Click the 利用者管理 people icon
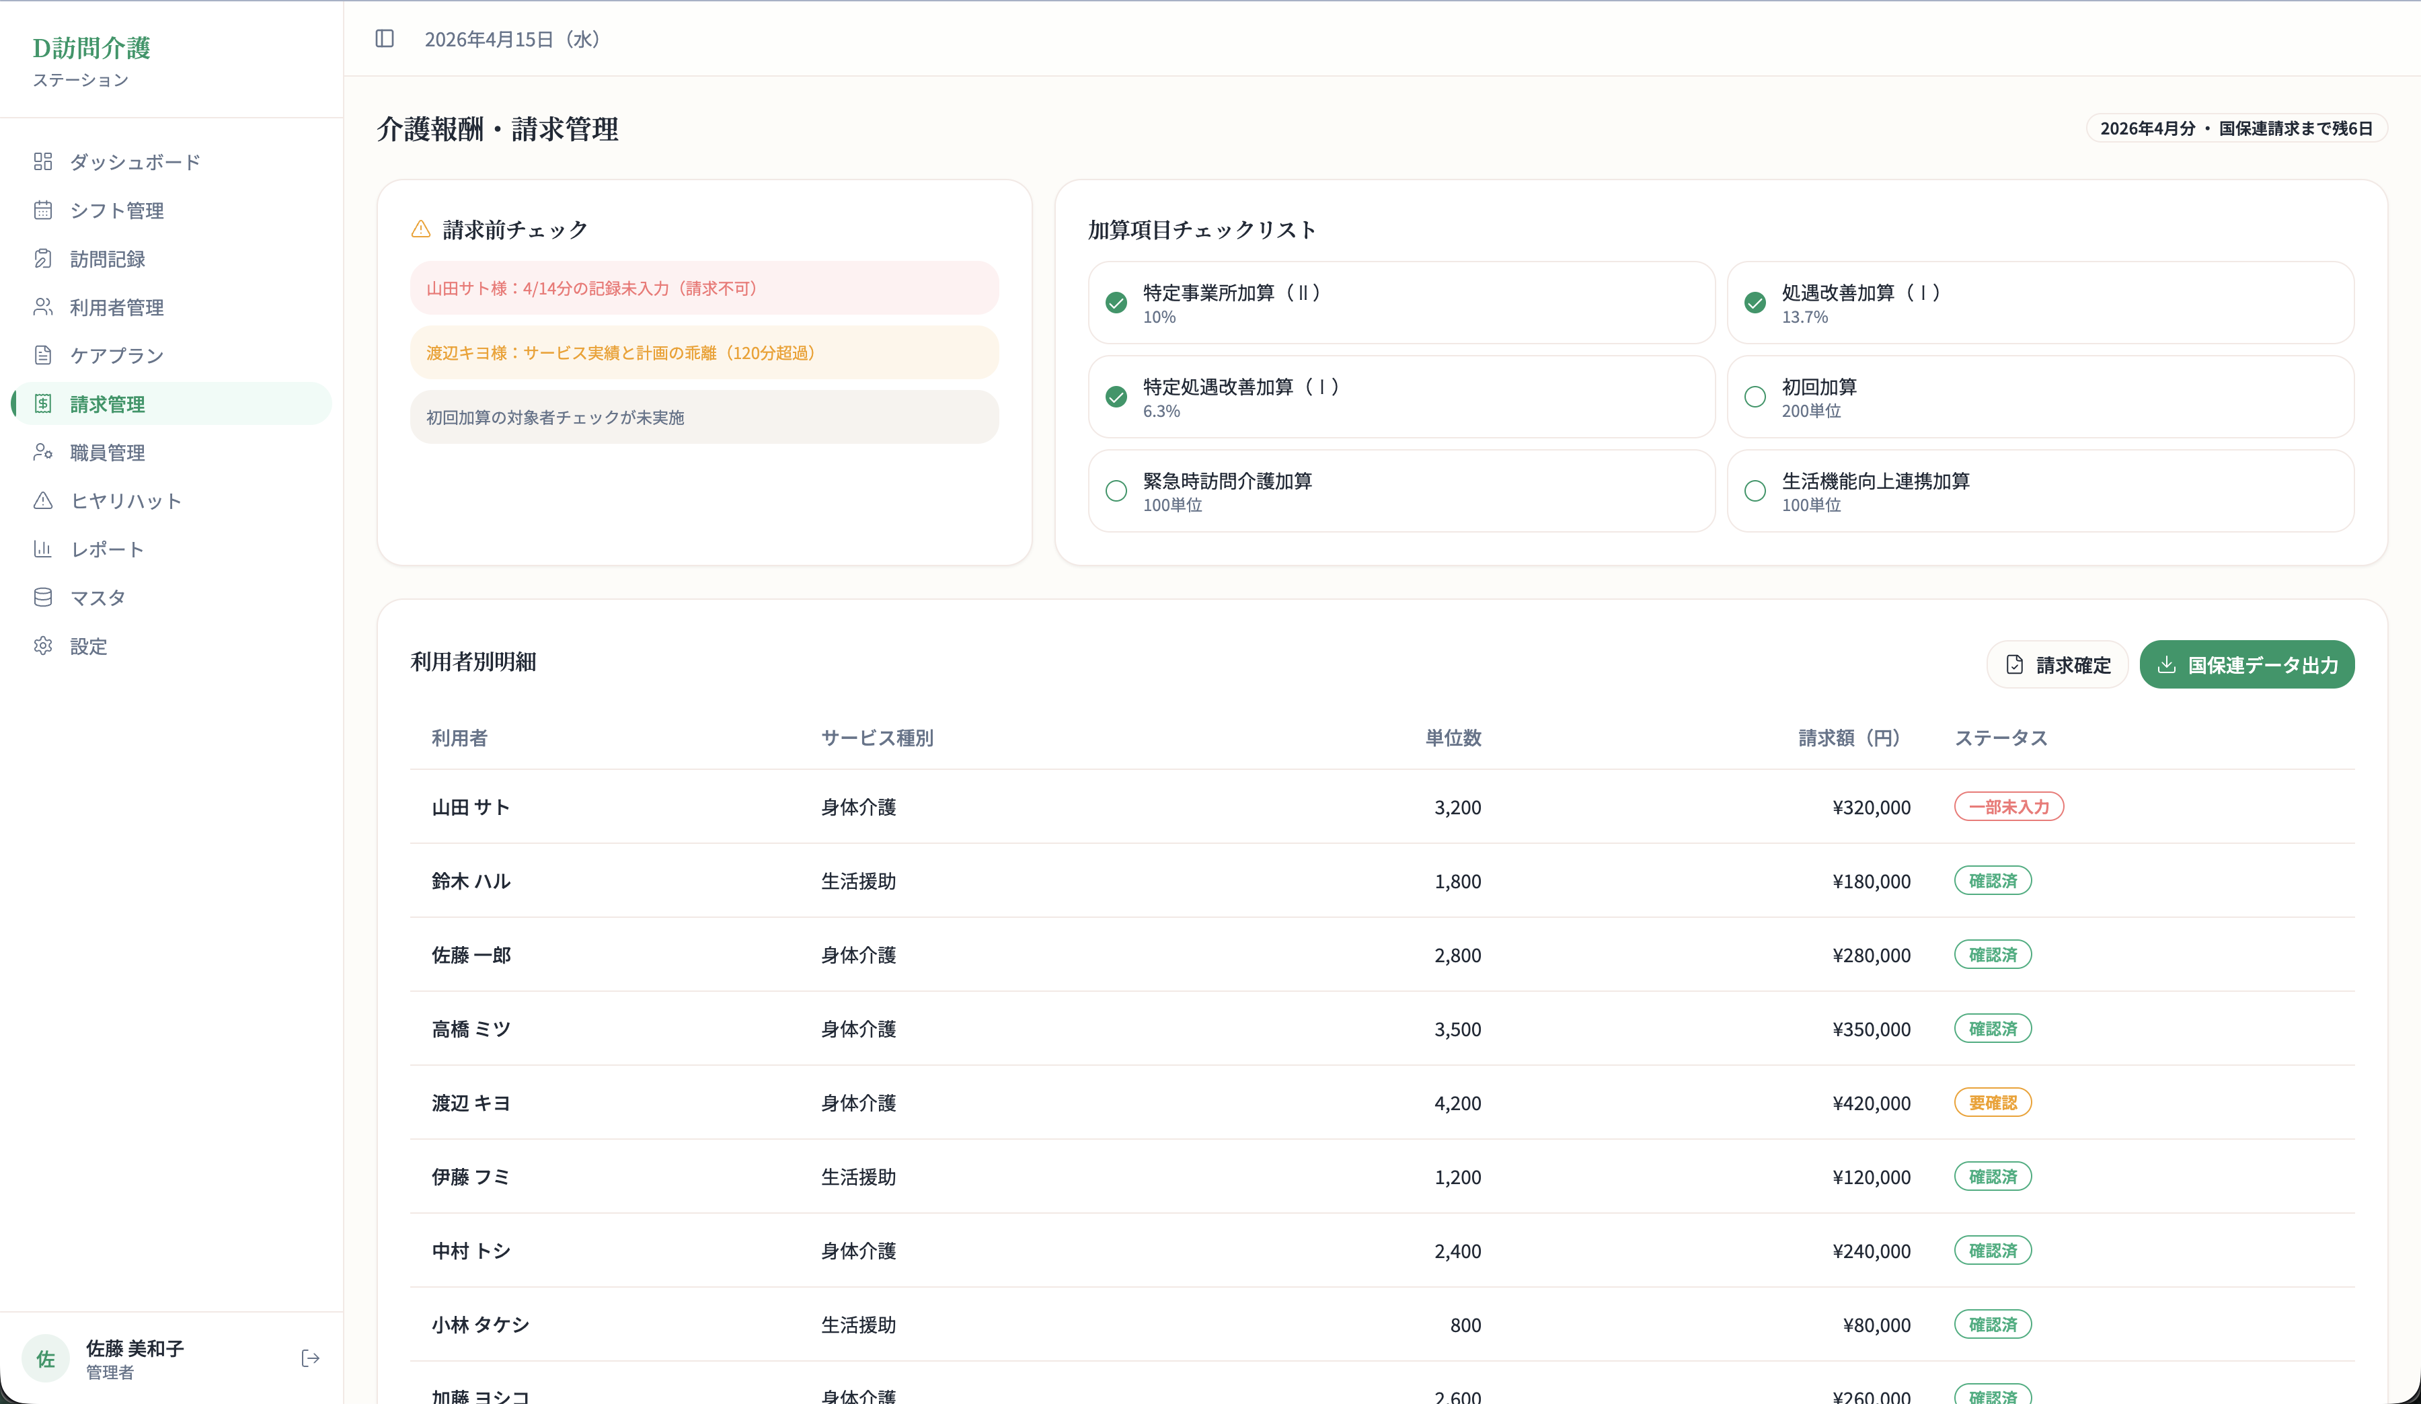This screenshot has height=1404, width=2421. (43, 307)
